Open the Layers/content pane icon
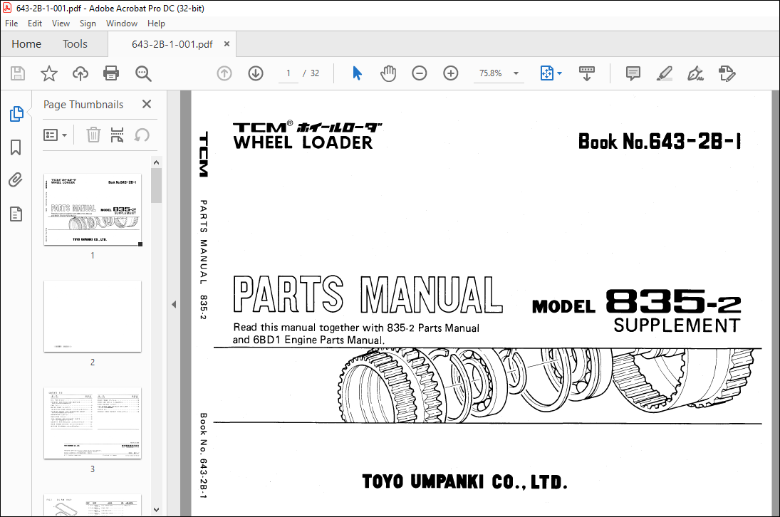 [x=16, y=214]
